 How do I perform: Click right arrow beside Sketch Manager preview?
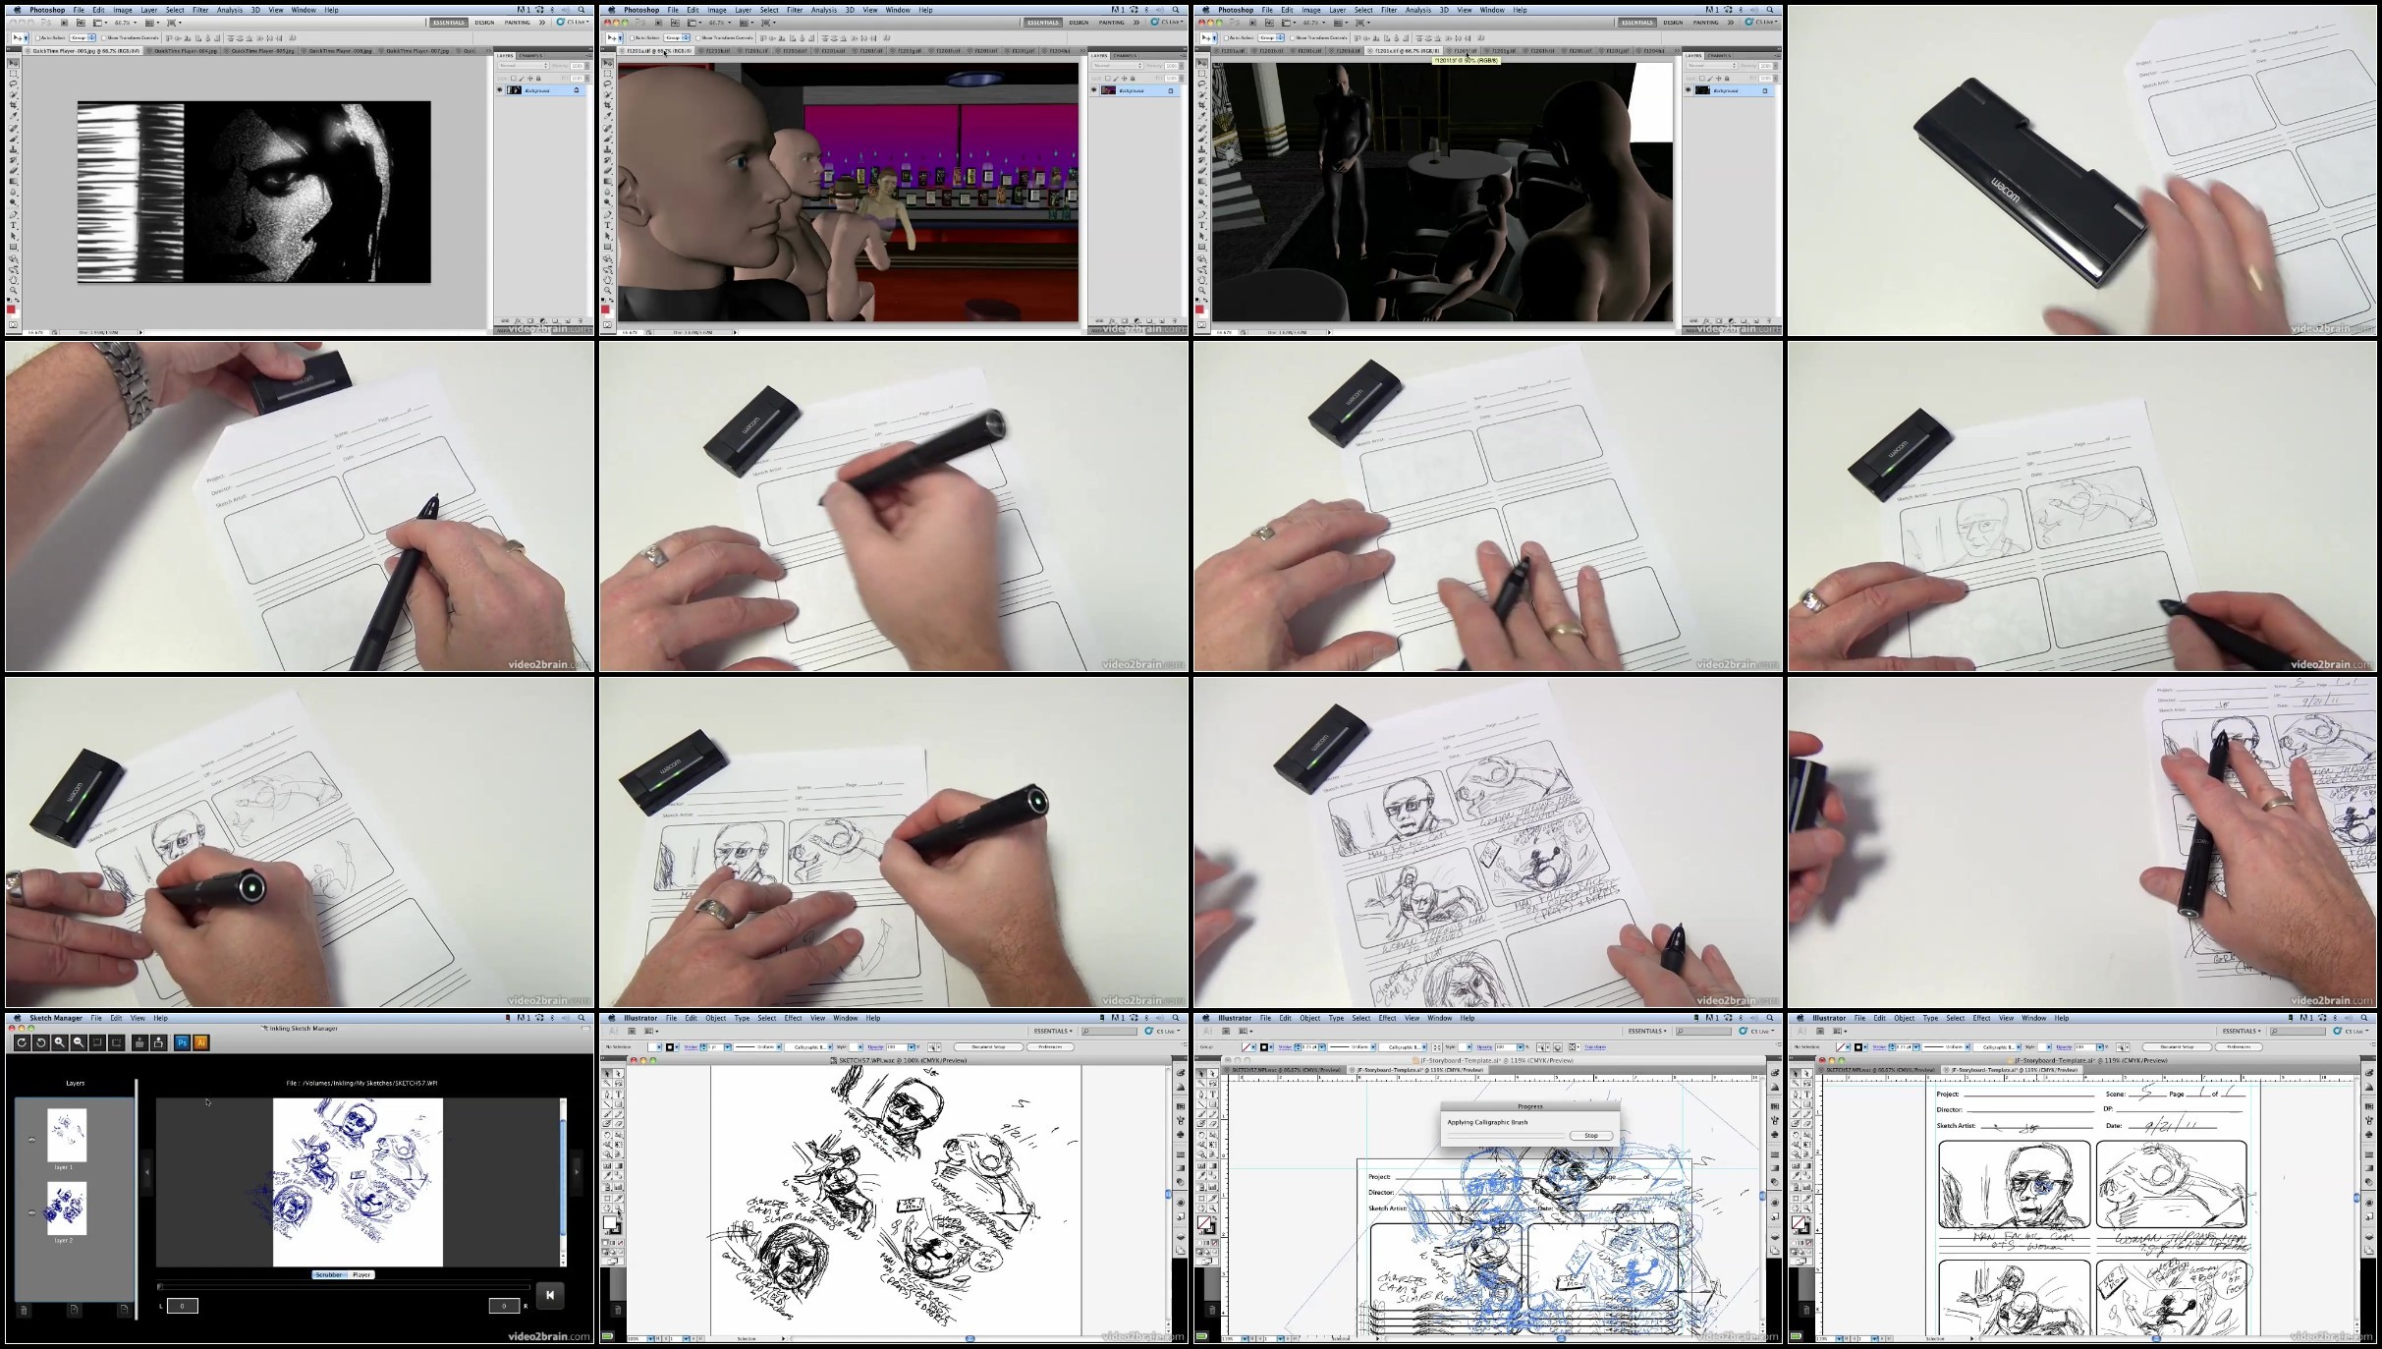[577, 1170]
